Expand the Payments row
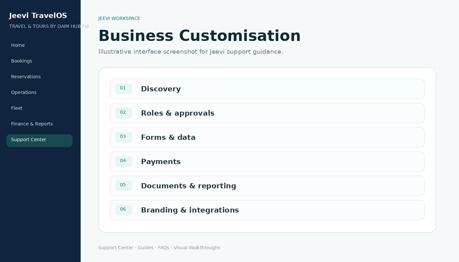 (x=267, y=161)
